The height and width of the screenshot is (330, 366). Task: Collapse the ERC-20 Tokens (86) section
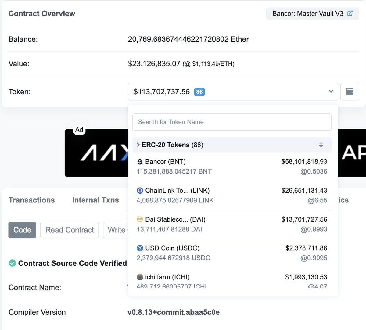(x=232, y=145)
